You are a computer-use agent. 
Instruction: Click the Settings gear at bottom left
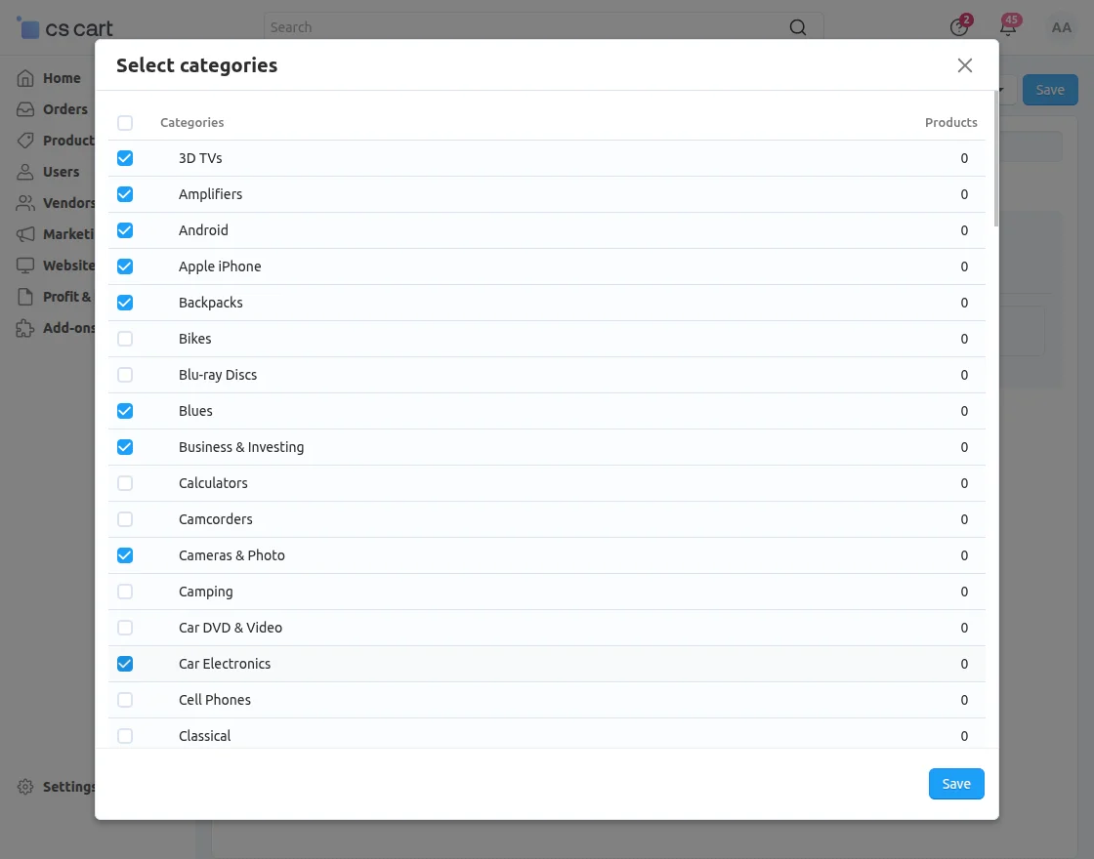25,787
